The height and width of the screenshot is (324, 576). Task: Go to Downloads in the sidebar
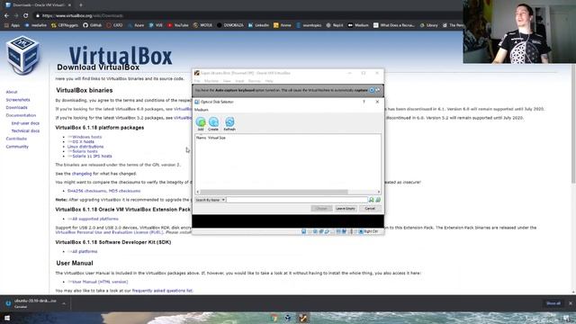[16, 108]
